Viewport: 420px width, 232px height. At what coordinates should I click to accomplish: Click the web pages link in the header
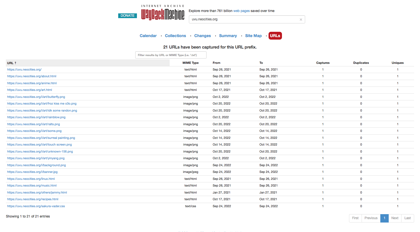point(241,11)
